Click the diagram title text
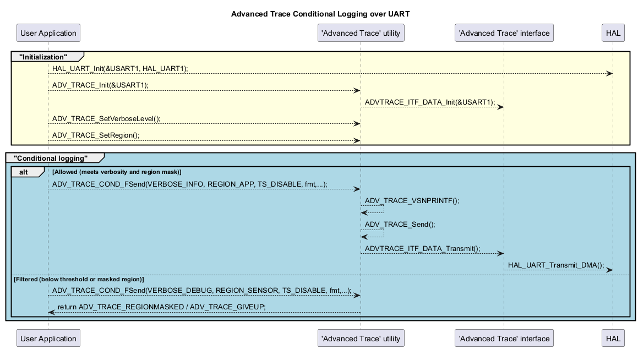This screenshot has width=638, height=349. pyautogui.click(x=320, y=14)
